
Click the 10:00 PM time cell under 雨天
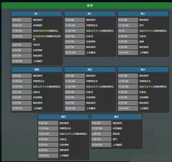coord(101,145)
